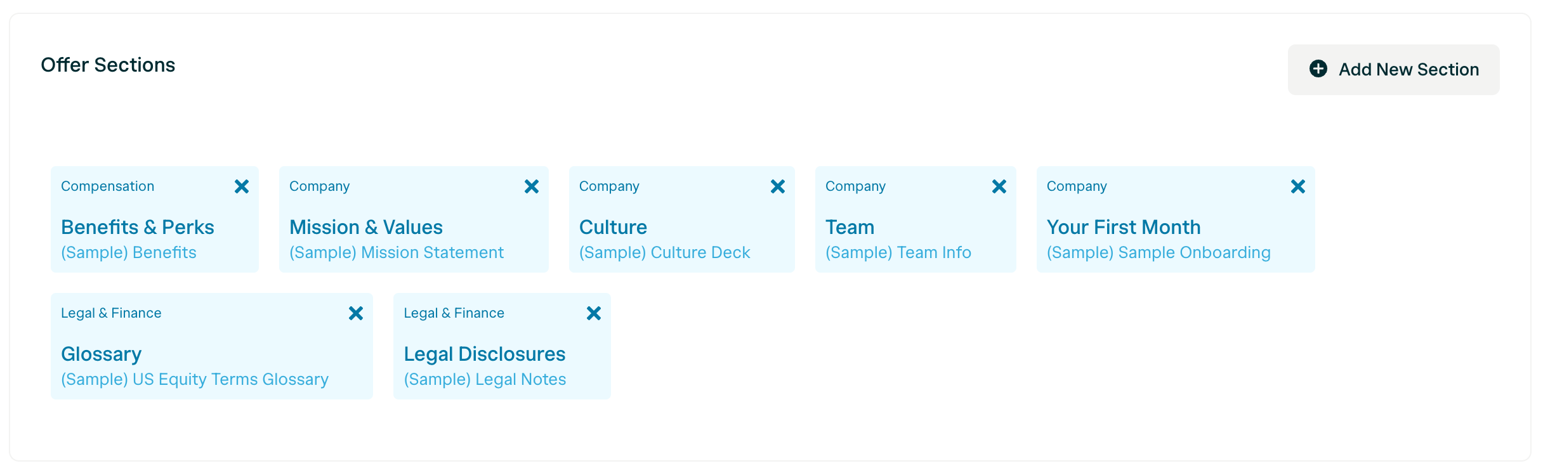
Task: Open the (Sample) Benefits link
Action: [x=128, y=252]
